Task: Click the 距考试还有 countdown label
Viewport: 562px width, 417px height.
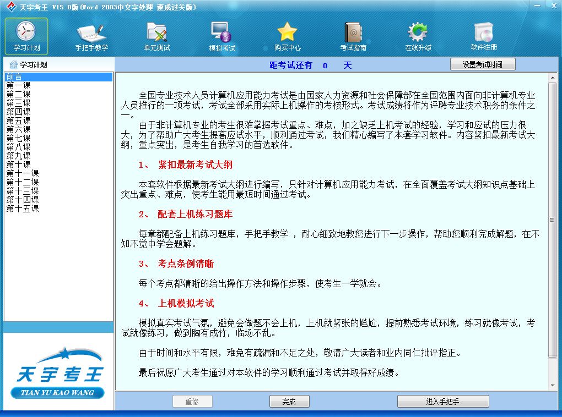Action: point(291,65)
